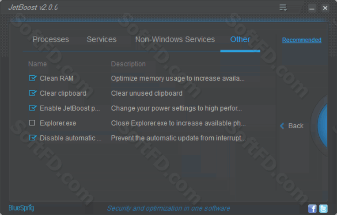Uncheck the Clean RAM checkbox
Screen dimensions: 337x215
32,78
